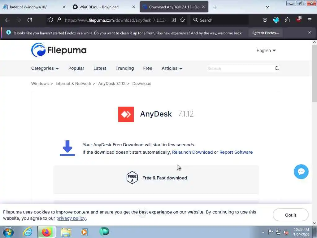Click the Firefox taskbar icon
Image resolution: width=317 pixels, height=238 pixels.
point(46,232)
